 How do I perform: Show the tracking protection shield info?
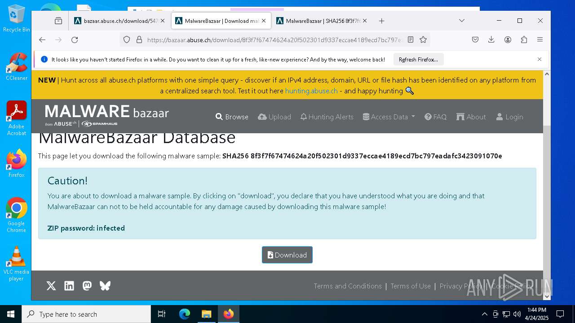click(127, 39)
